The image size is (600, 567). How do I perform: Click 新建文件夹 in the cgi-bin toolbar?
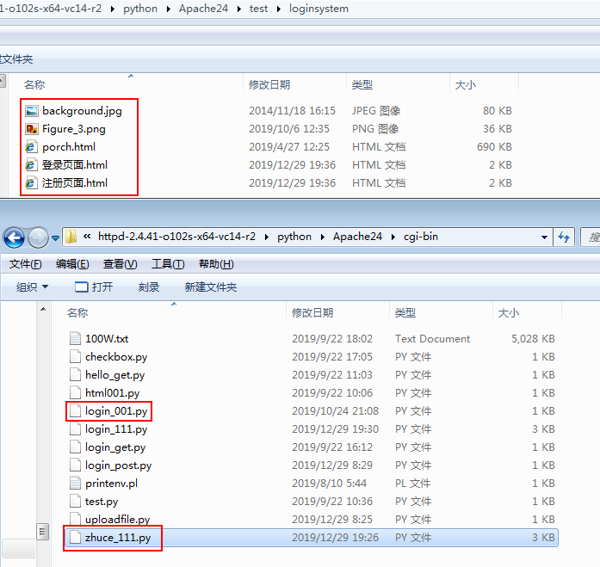tap(210, 287)
